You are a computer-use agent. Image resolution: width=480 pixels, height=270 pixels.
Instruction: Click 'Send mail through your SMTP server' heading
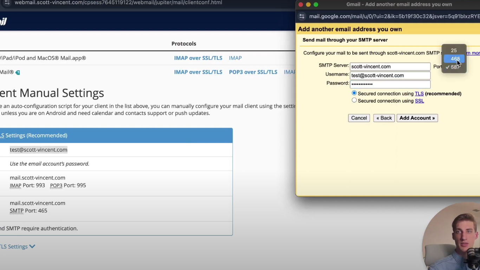(x=345, y=40)
